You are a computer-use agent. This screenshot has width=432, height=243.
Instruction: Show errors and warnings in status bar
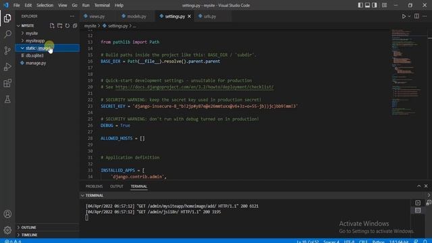(13, 242)
